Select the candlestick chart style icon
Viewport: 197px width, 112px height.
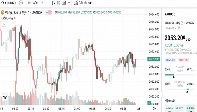click(x=59, y=3)
